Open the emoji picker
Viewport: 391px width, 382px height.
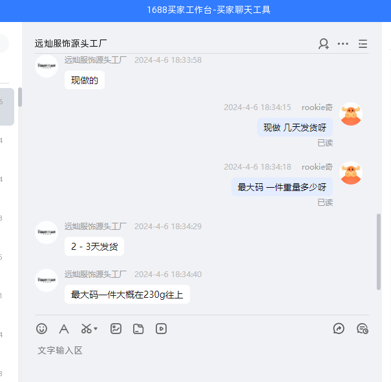click(x=41, y=329)
